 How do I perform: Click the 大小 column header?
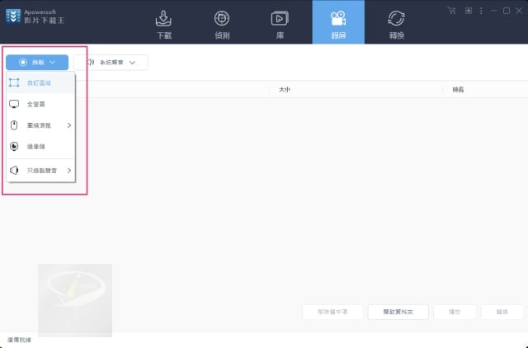284,90
